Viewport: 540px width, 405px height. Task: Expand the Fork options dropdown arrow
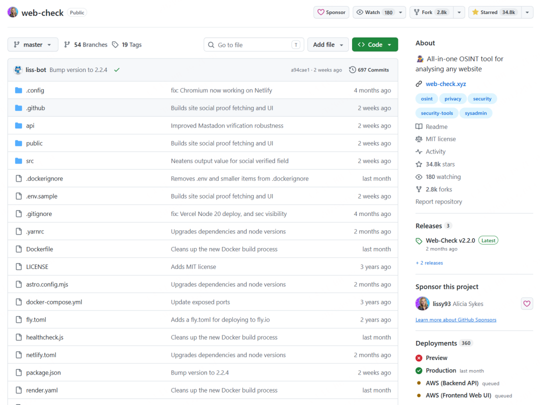(459, 12)
